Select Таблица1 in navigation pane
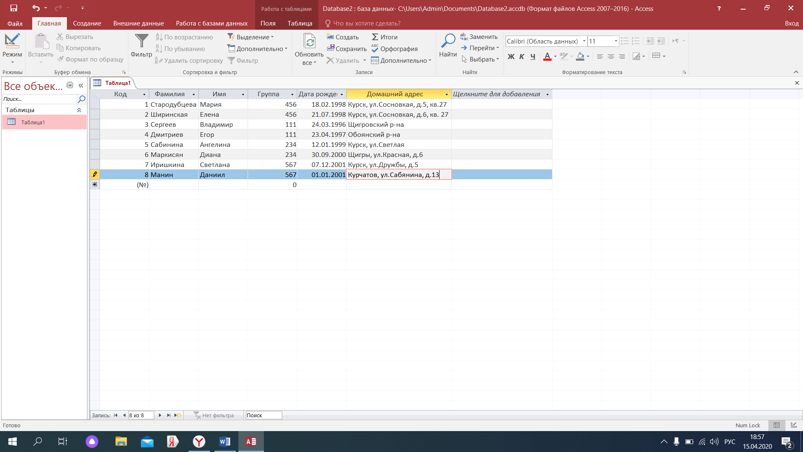This screenshot has width=803, height=452. (x=44, y=122)
